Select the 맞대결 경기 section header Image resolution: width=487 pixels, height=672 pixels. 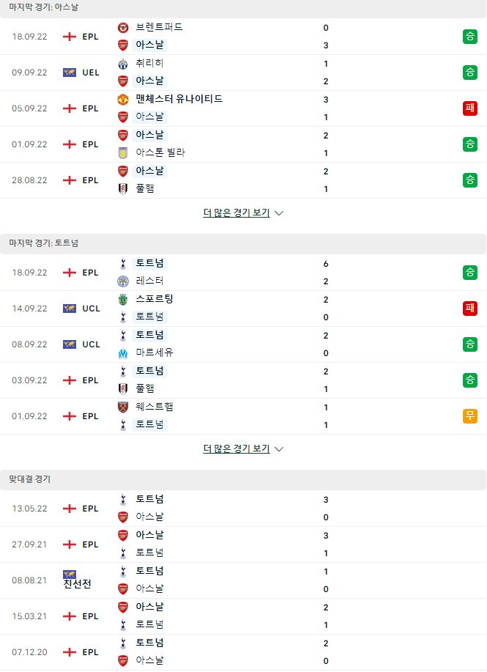click(243, 479)
